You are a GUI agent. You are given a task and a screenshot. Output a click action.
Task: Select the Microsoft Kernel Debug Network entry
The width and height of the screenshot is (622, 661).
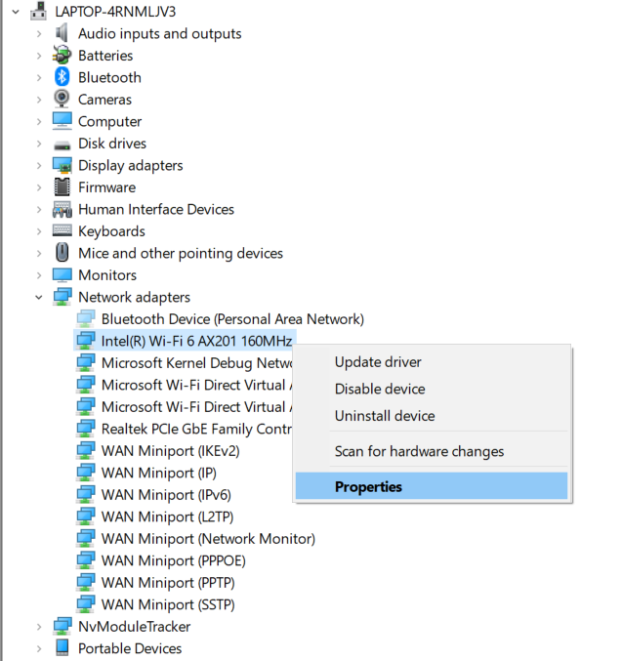click(x=196, y=362)
